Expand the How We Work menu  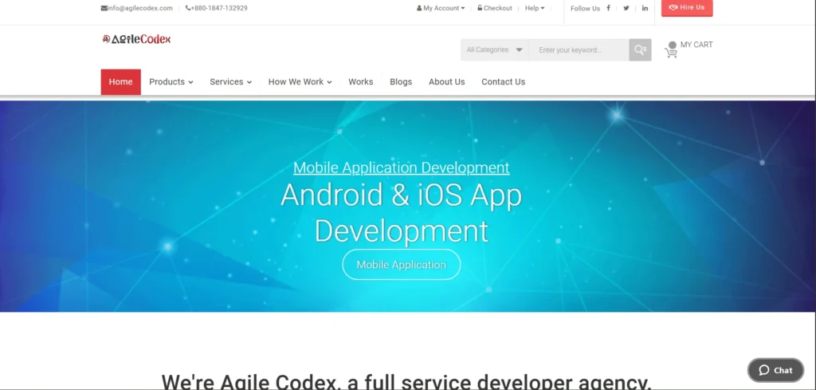pyautogui.click(x=300, y=82)
